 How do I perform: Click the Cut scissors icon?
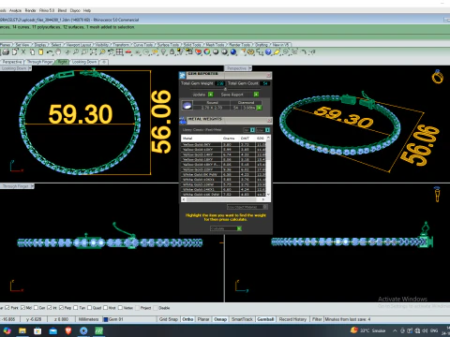[23, 52]
